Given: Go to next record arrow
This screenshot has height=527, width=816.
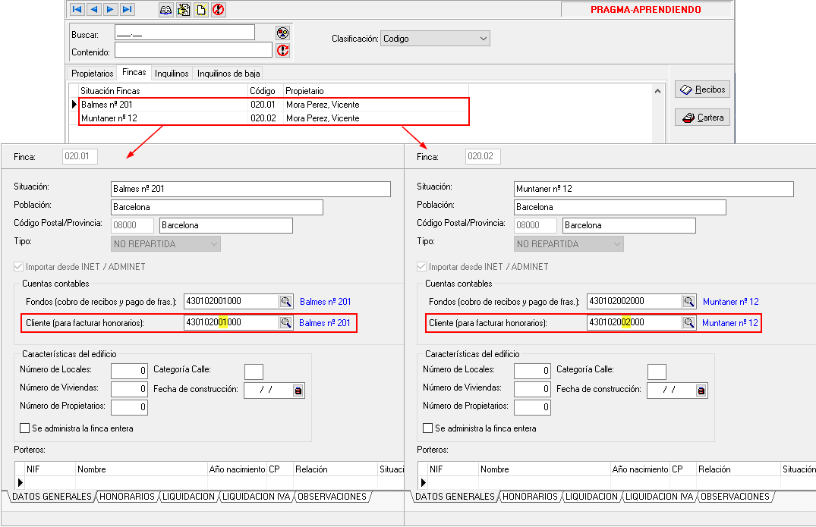Looking at the screenshot, I should point(110,9).
